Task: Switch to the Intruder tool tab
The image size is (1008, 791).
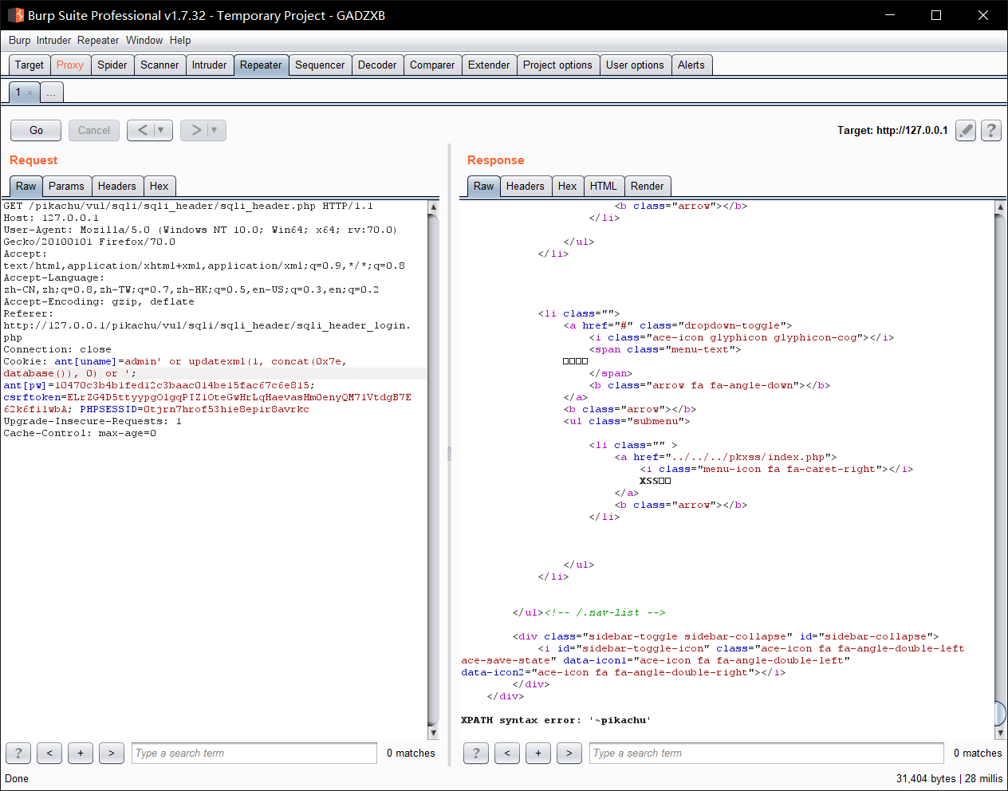Action: click(209, 65)
